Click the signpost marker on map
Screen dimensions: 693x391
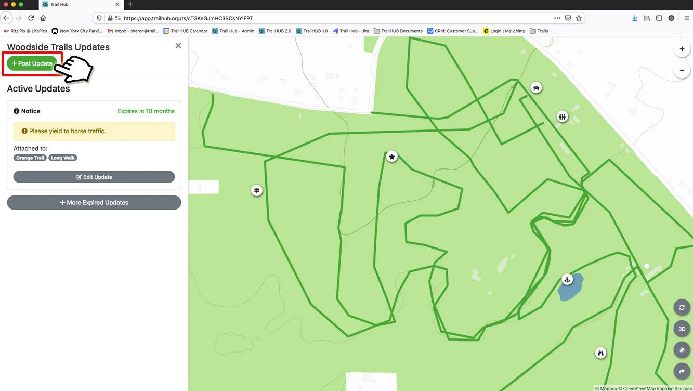pos(256,190)
